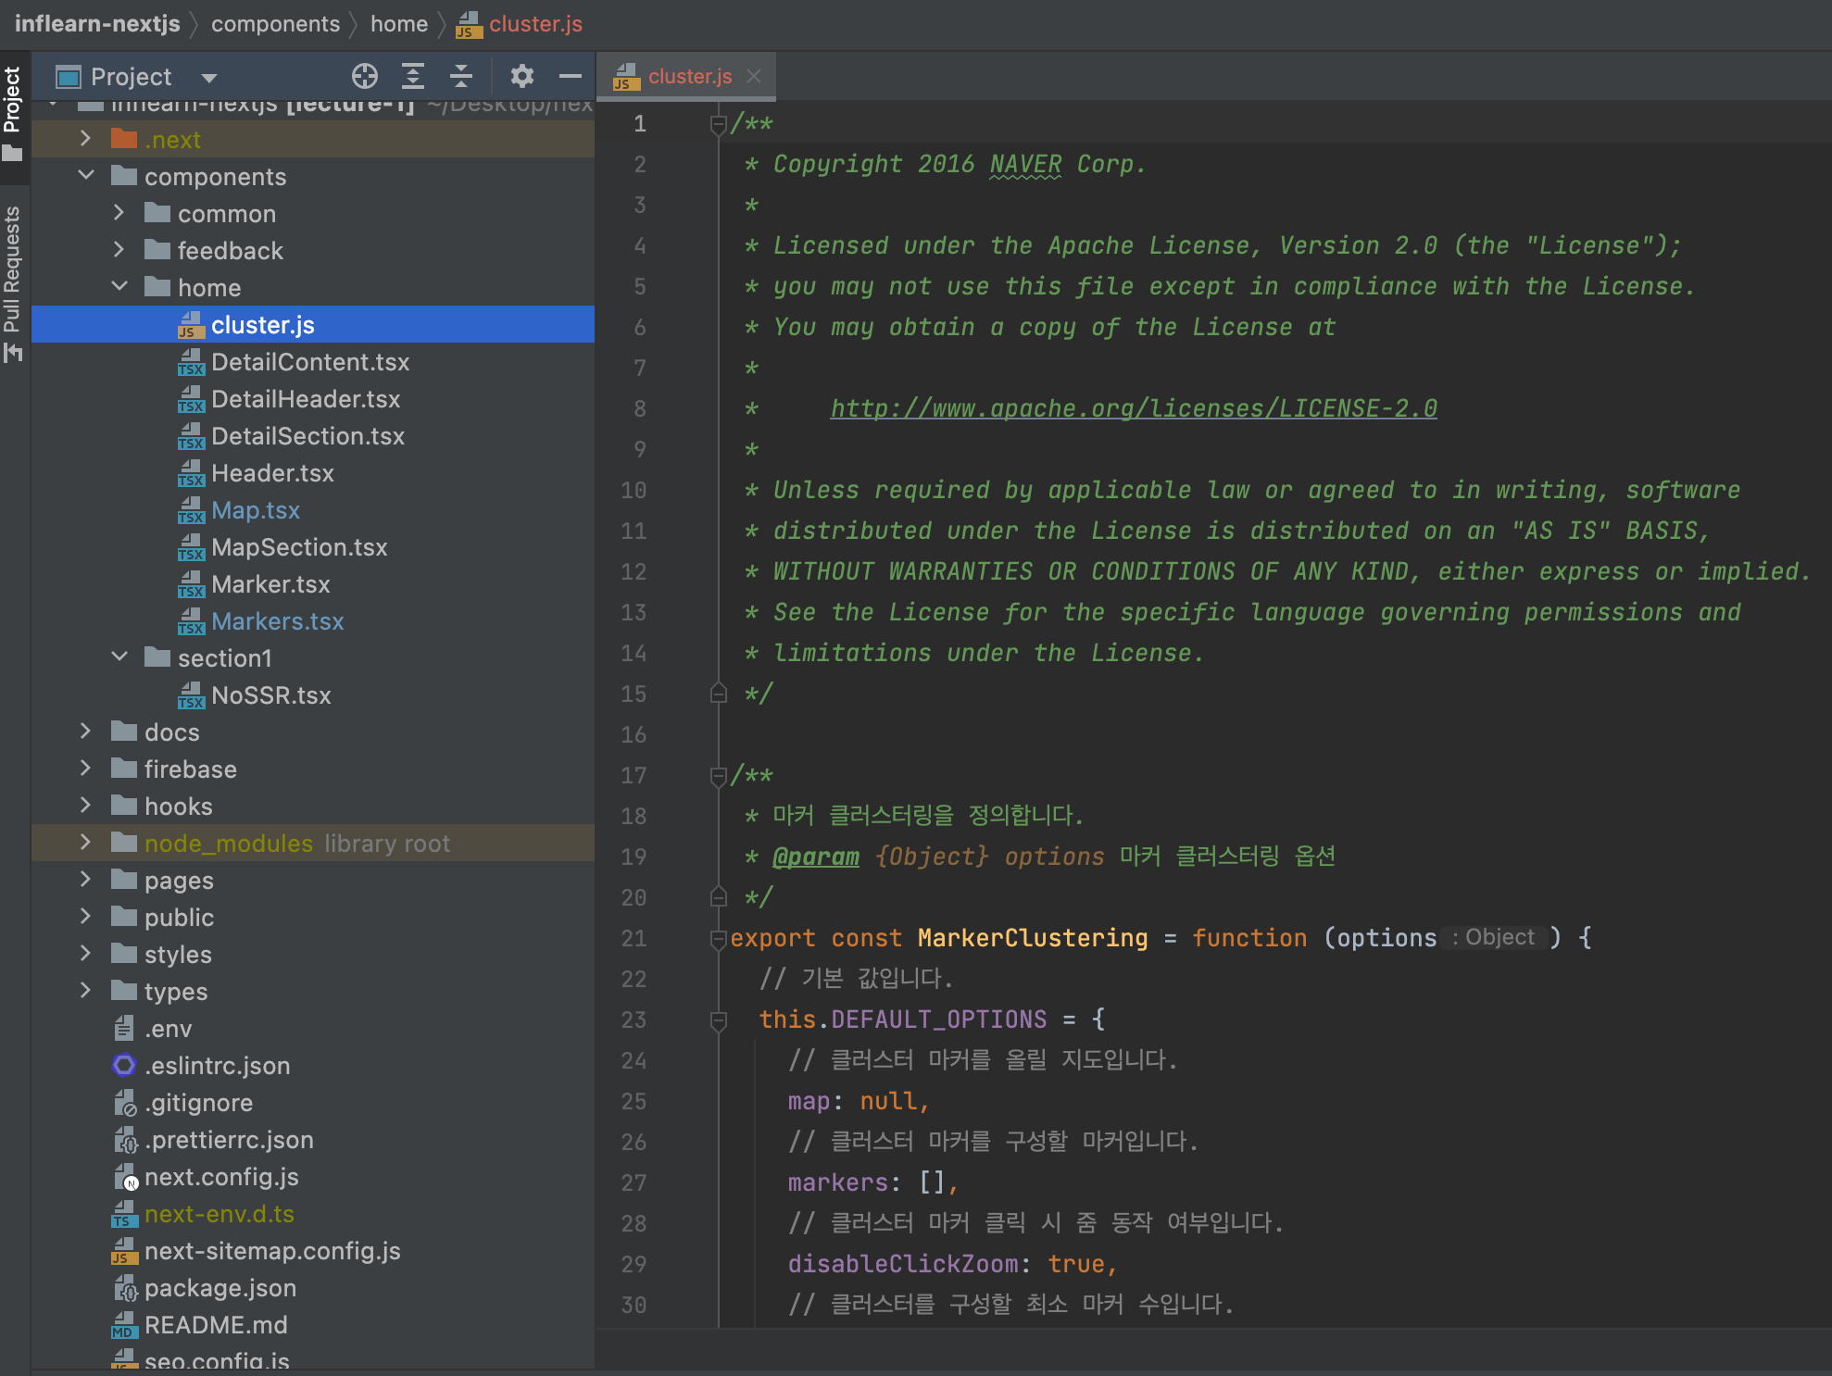Expand the styles folder

coord(86,954)
